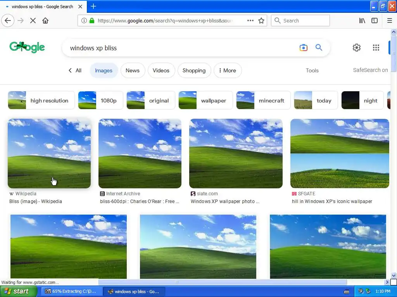Click the Internet Archive favicon
The height and width of the screenshot is (297, 397).
click(x=102, y=194)
